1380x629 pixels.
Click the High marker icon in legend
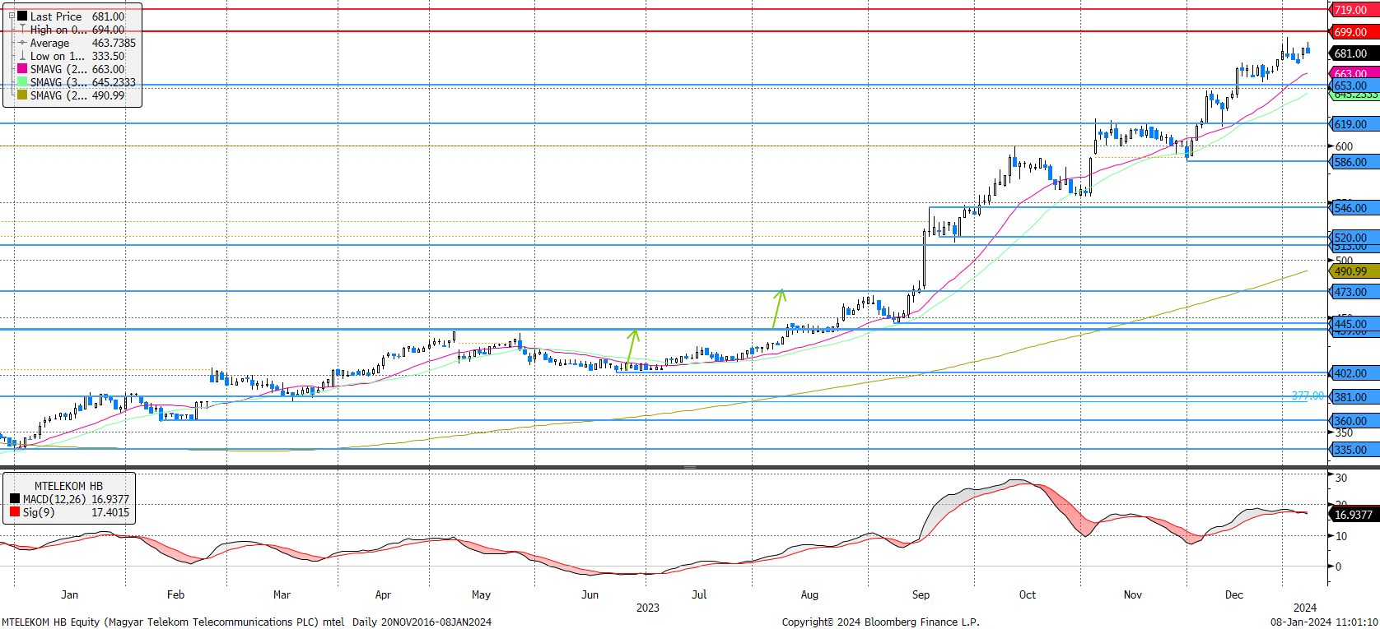point(22,30)
